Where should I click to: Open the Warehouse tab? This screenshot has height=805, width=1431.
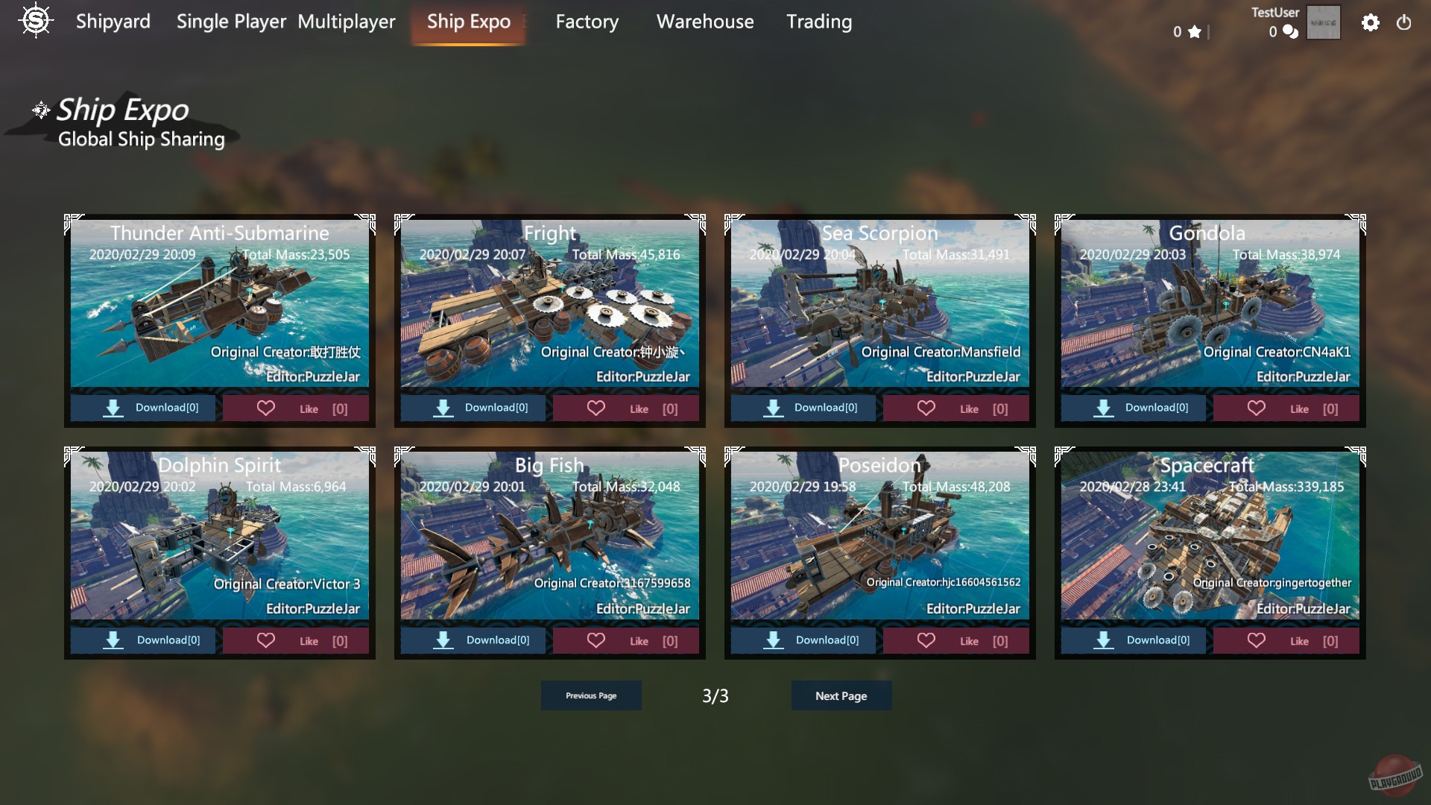point(705,22)
